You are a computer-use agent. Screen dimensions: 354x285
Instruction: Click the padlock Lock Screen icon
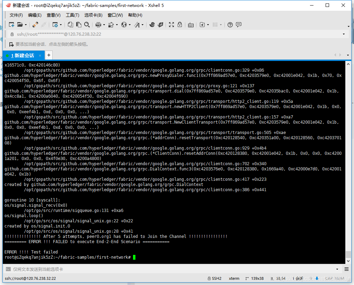click(x=180, y=25)
